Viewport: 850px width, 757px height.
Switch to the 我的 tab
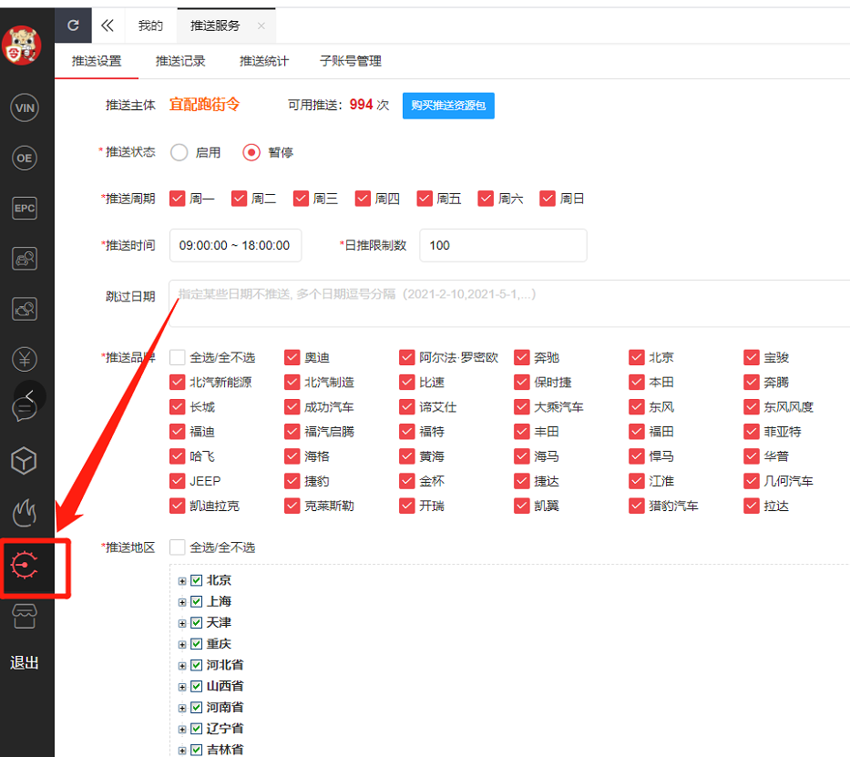(150, 26)
